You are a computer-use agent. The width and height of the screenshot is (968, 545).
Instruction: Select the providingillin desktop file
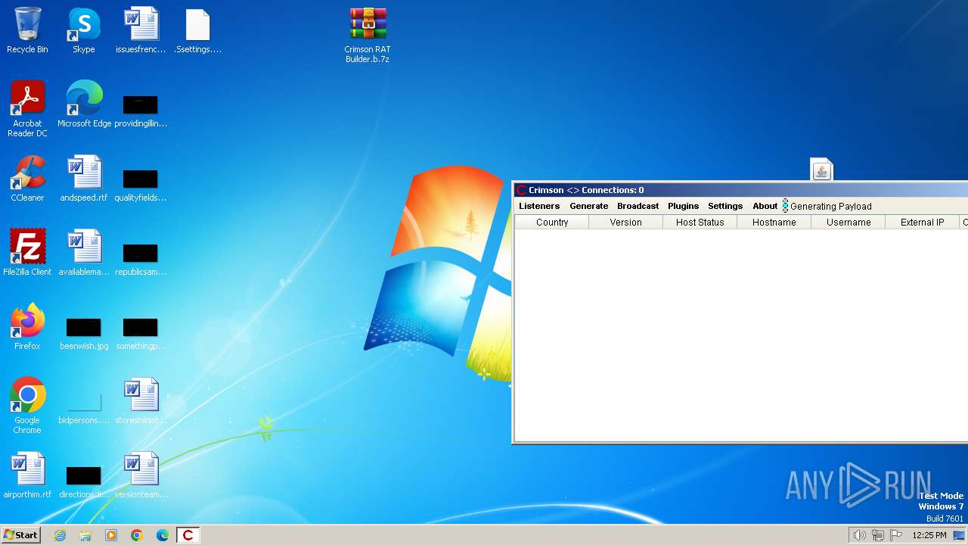click(x=141, y=111)
